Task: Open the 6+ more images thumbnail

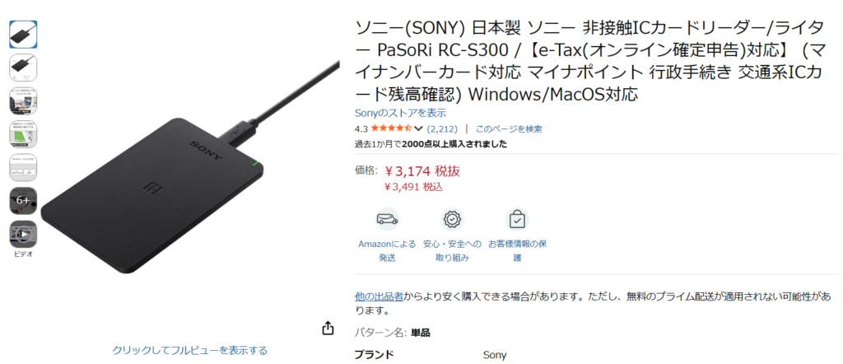Action: [23, 201]
